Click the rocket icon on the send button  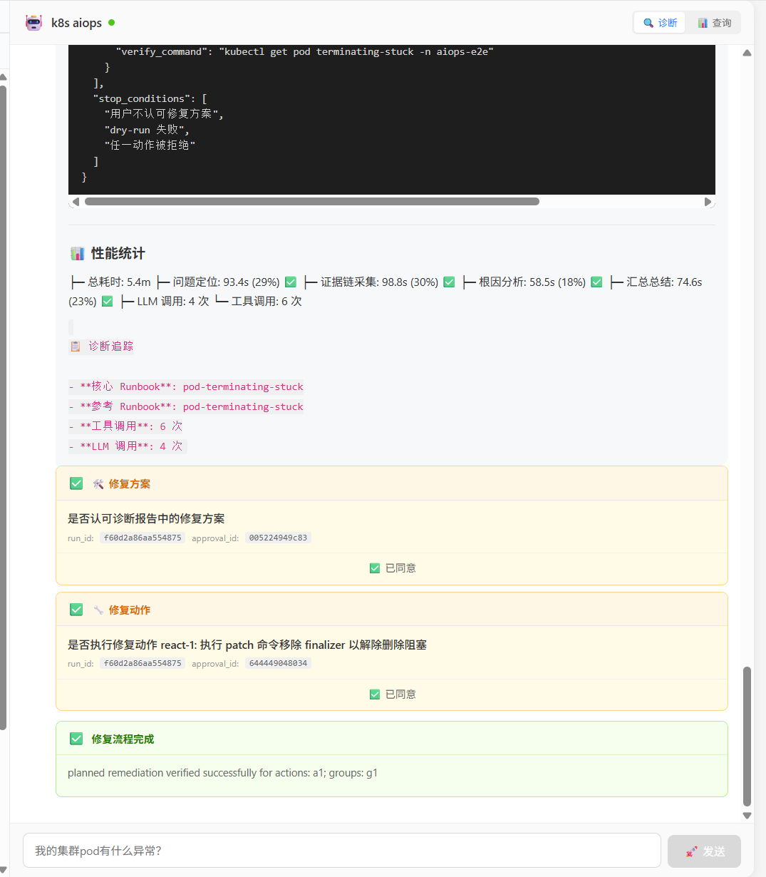[691, 851]
